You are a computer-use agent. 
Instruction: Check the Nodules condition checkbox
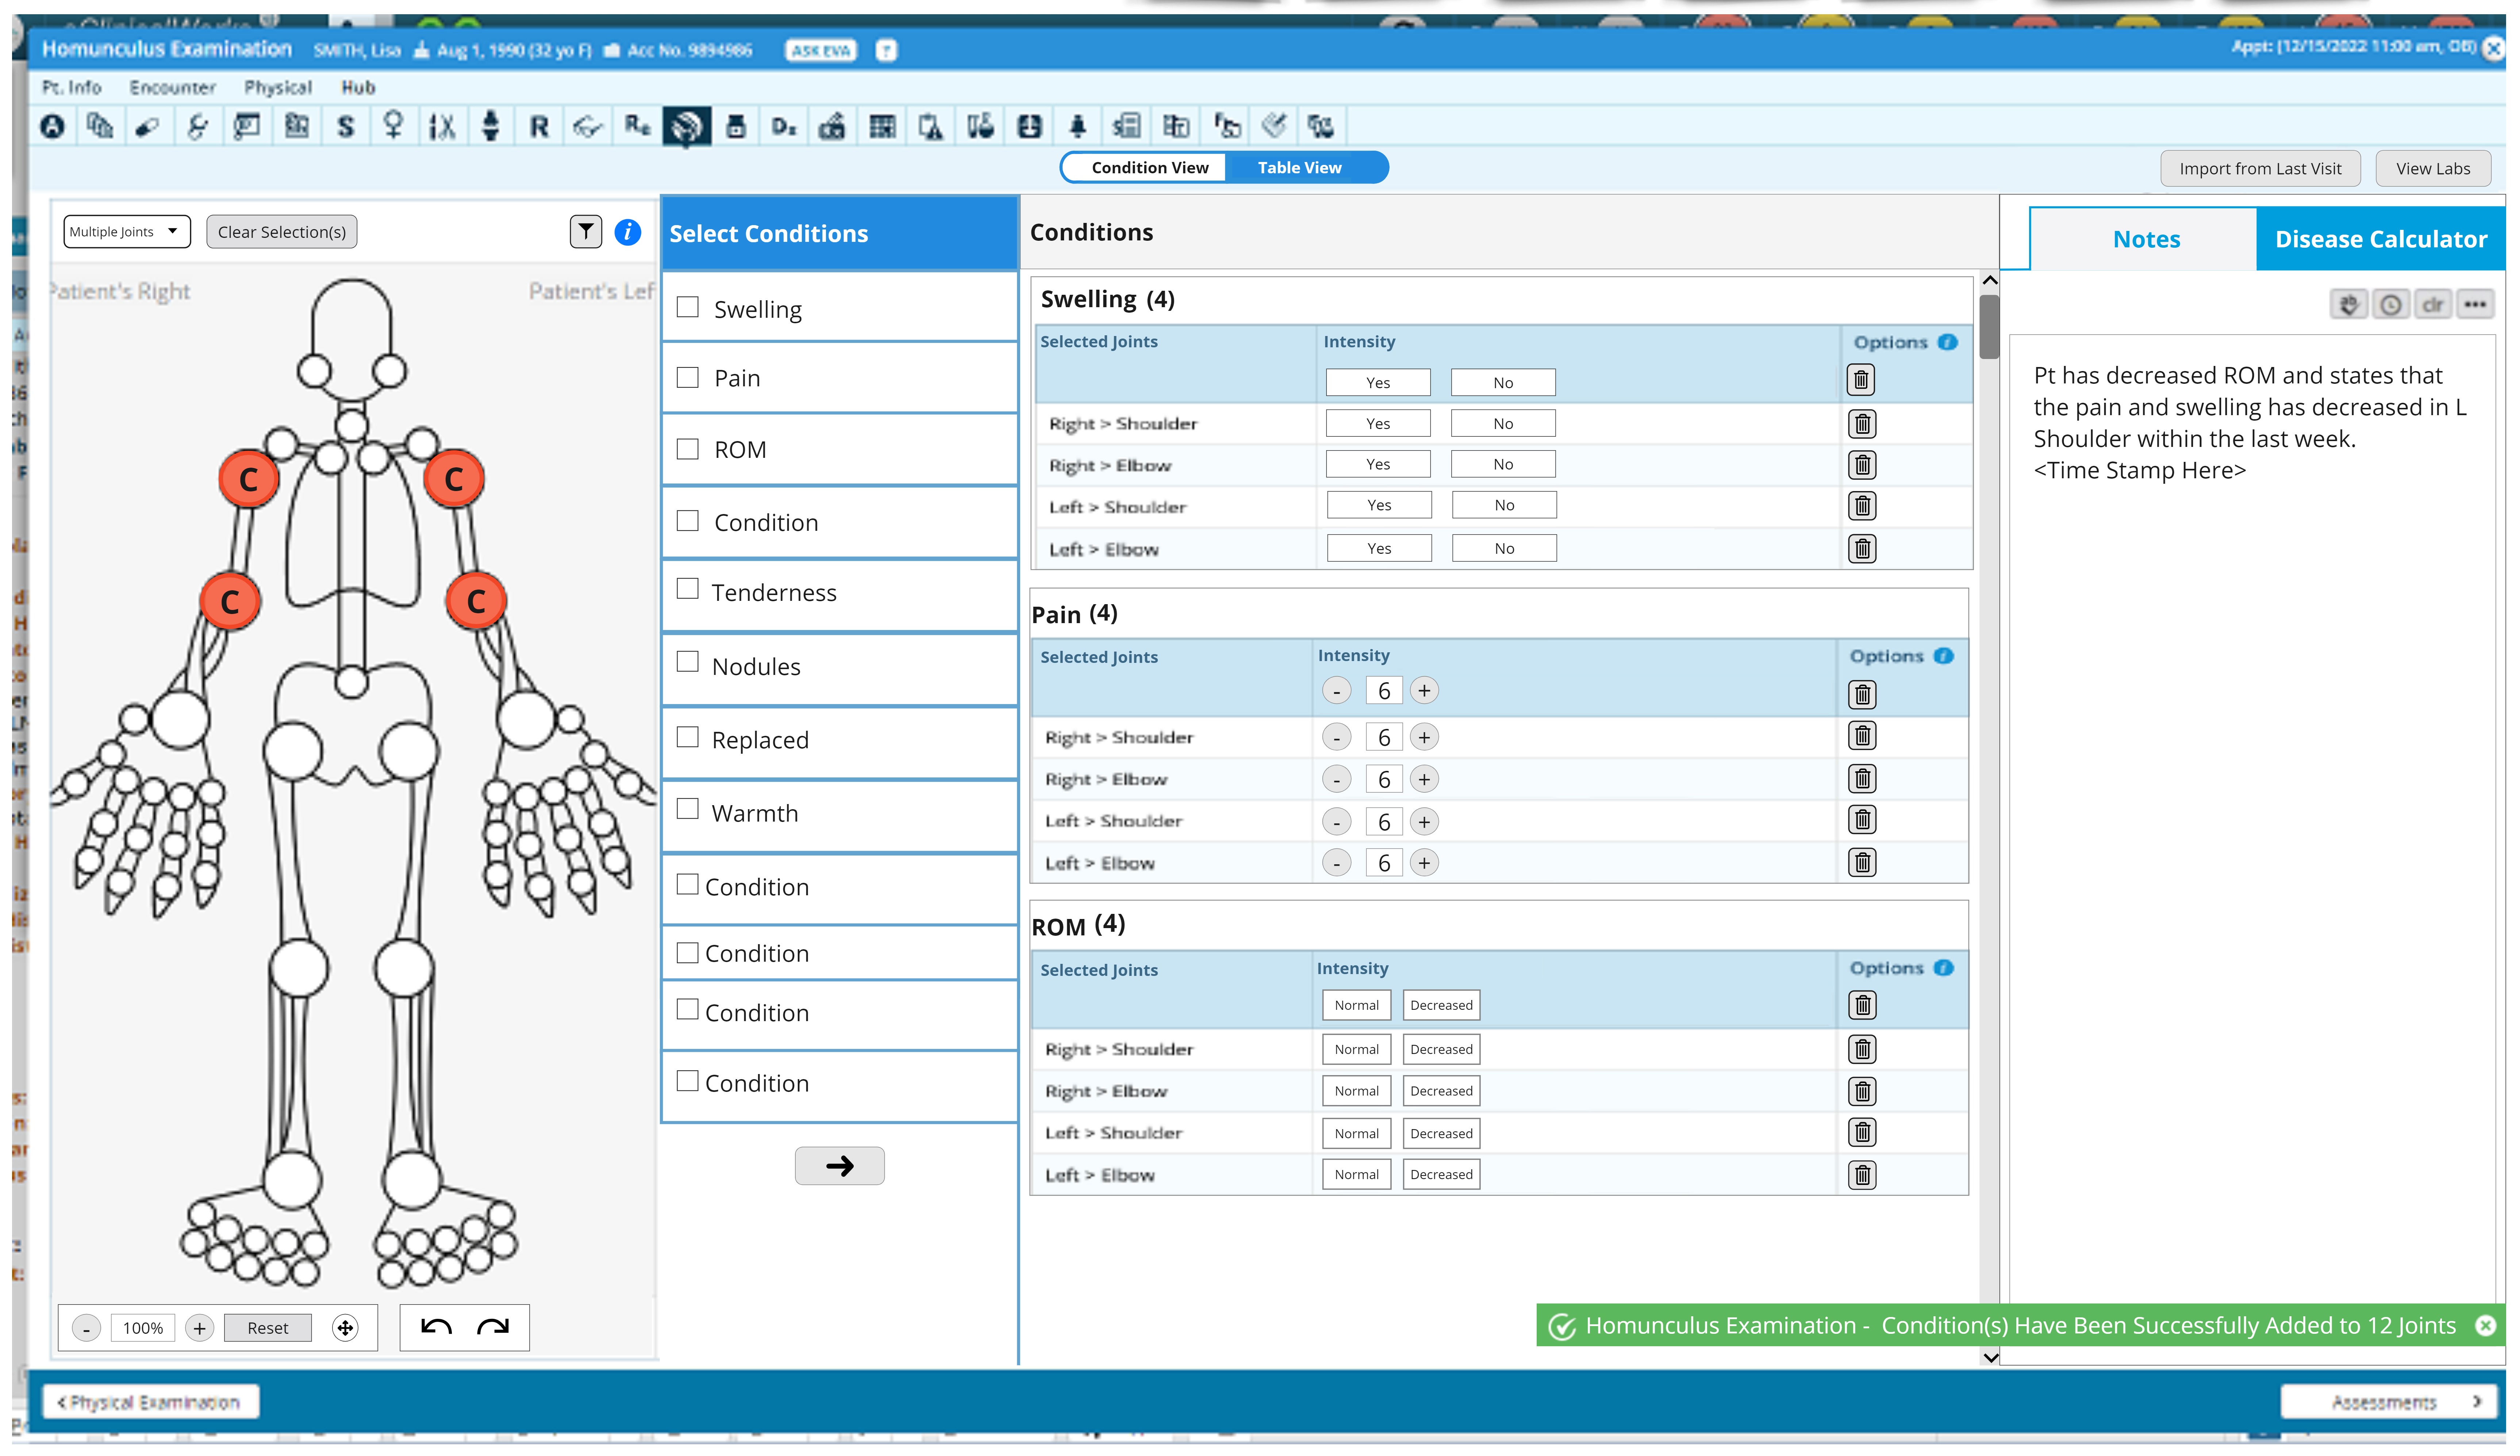pyautogui.click(x=687, y=661)
